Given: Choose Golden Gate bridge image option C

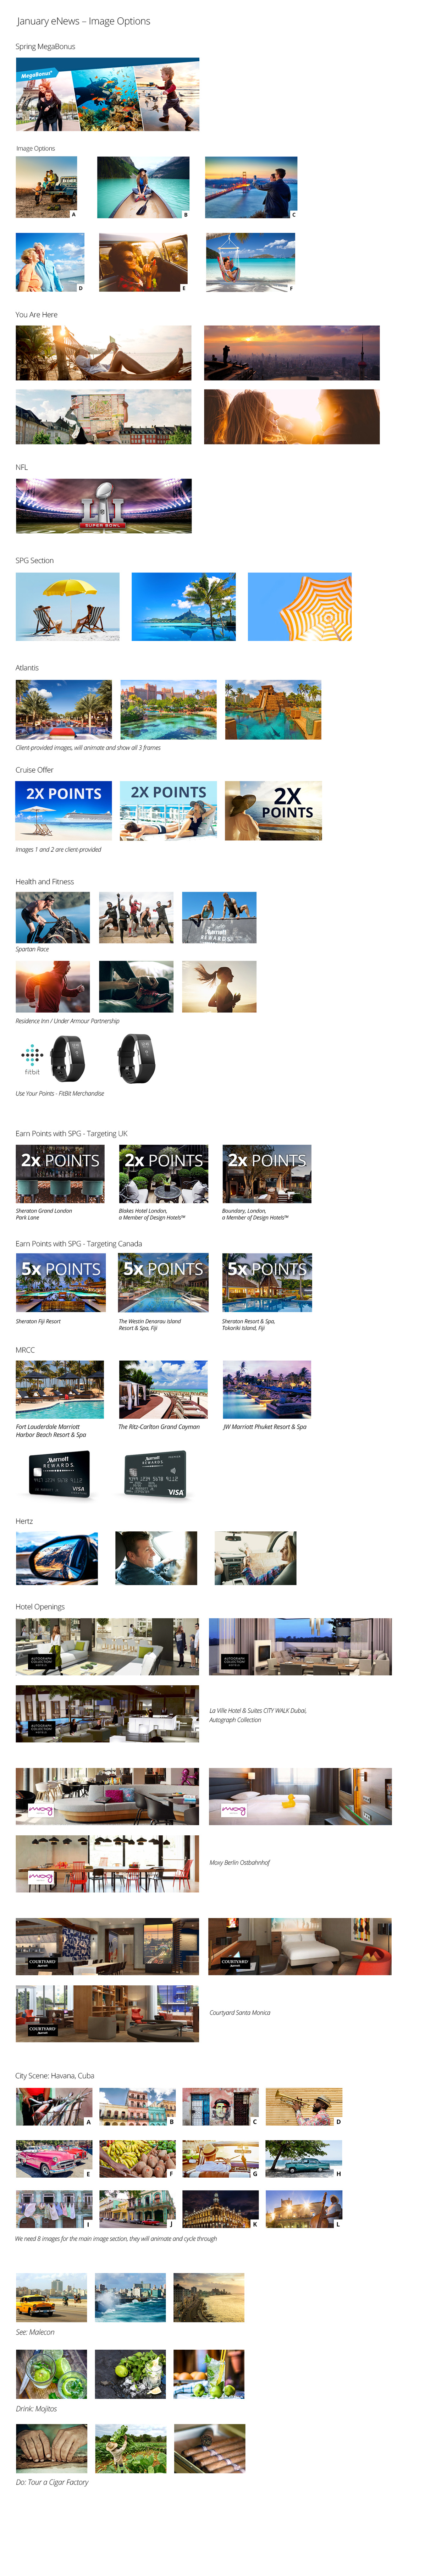Looking at the screenshot, I should click(251, 187).
